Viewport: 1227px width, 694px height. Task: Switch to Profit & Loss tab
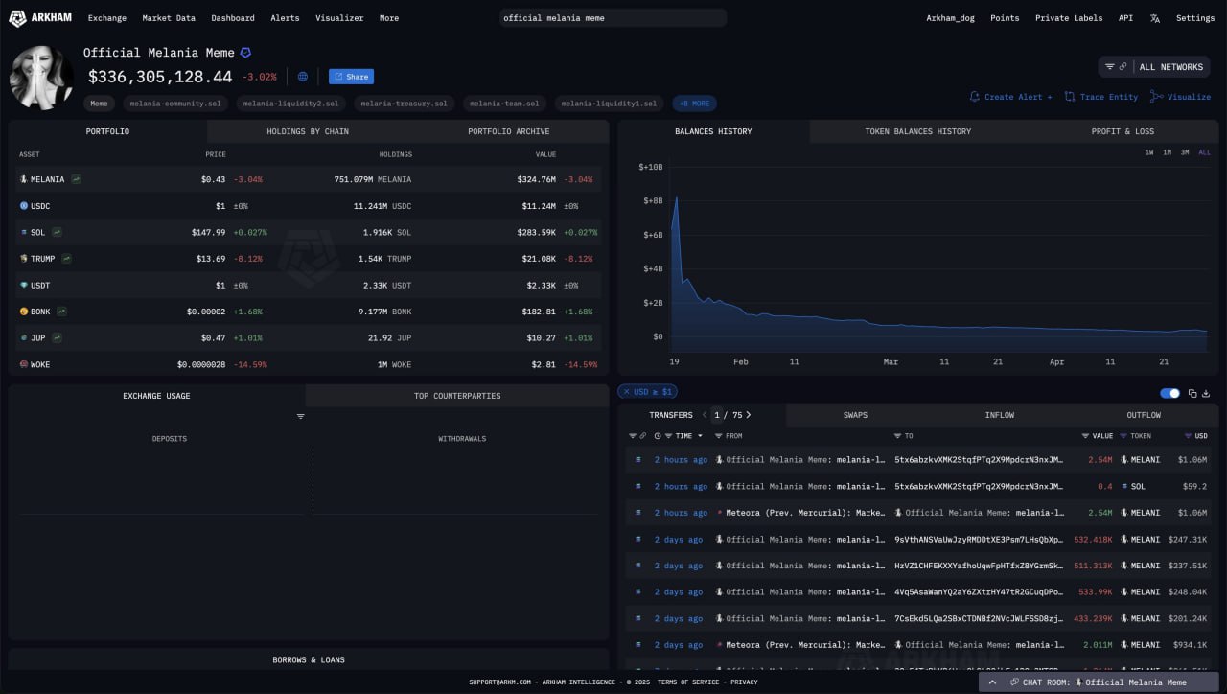click(1123, 131)
